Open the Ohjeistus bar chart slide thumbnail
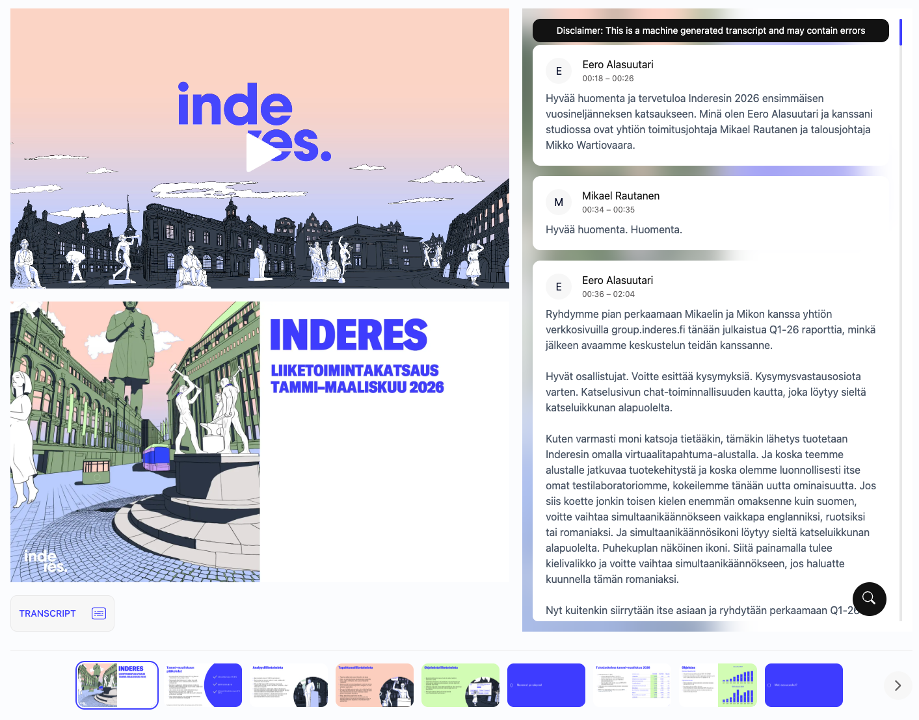 718,685
